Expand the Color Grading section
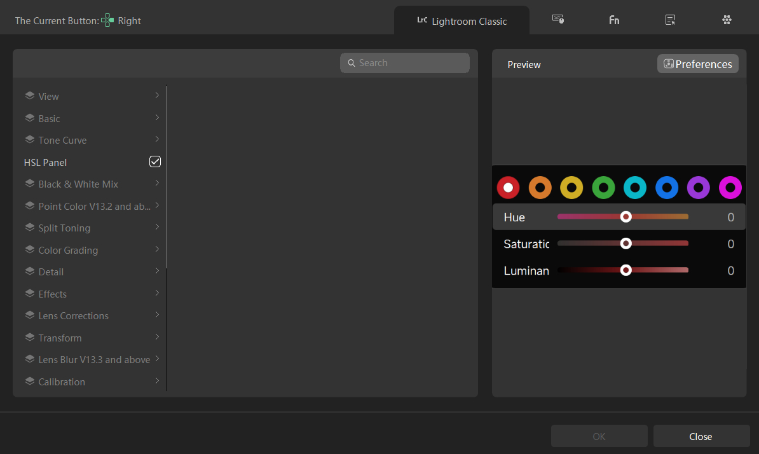The height and width of the screenshot is (454, 759). [x=157, y=250]
